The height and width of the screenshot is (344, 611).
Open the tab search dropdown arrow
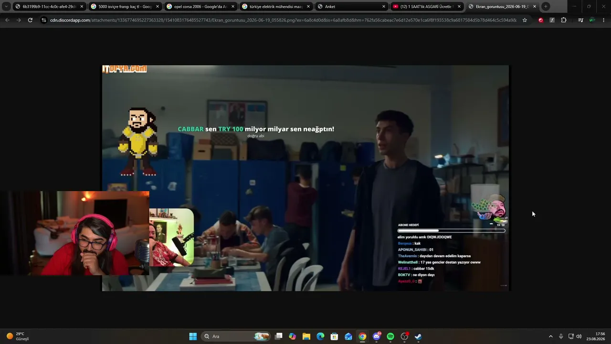6,7
